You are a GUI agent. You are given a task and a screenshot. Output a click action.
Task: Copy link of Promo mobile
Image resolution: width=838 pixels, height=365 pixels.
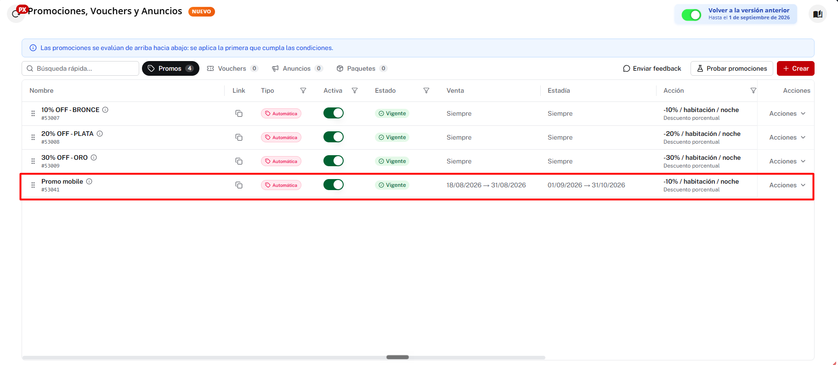click(239, 185)
